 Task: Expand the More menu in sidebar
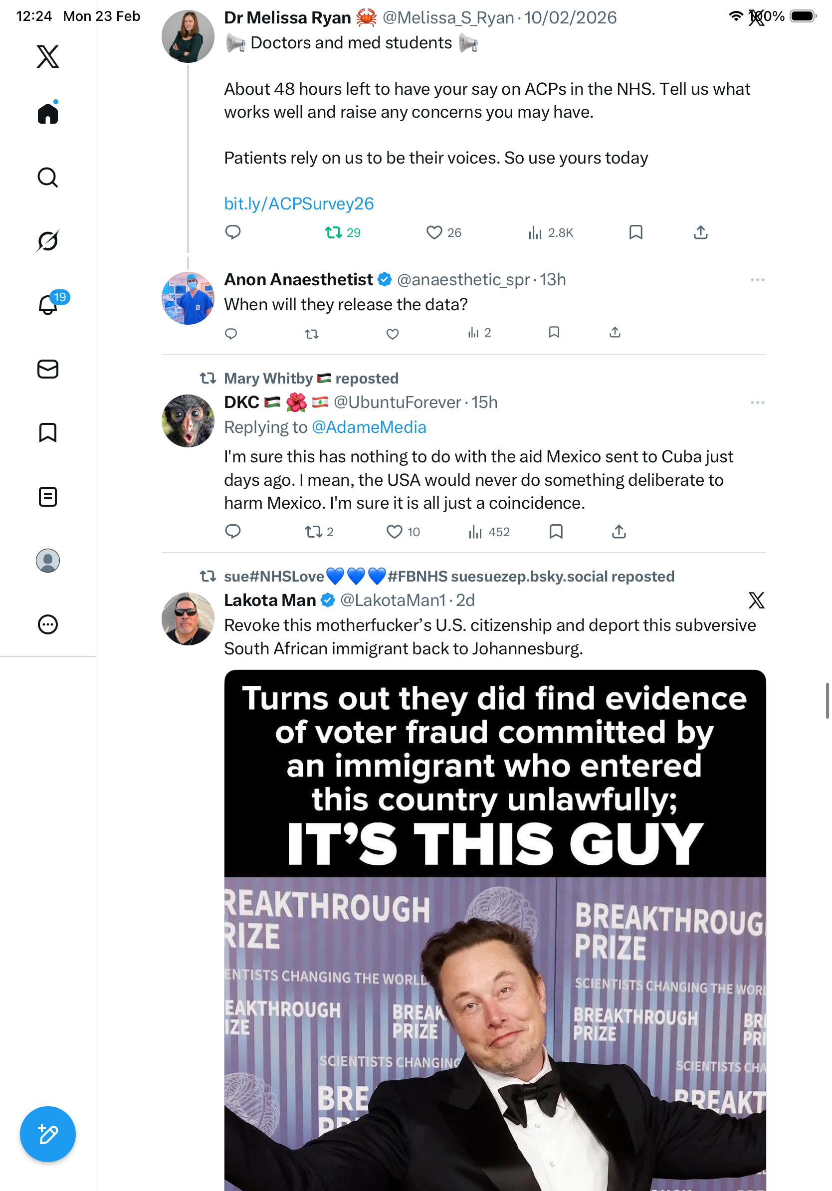[x=48, y=624]
